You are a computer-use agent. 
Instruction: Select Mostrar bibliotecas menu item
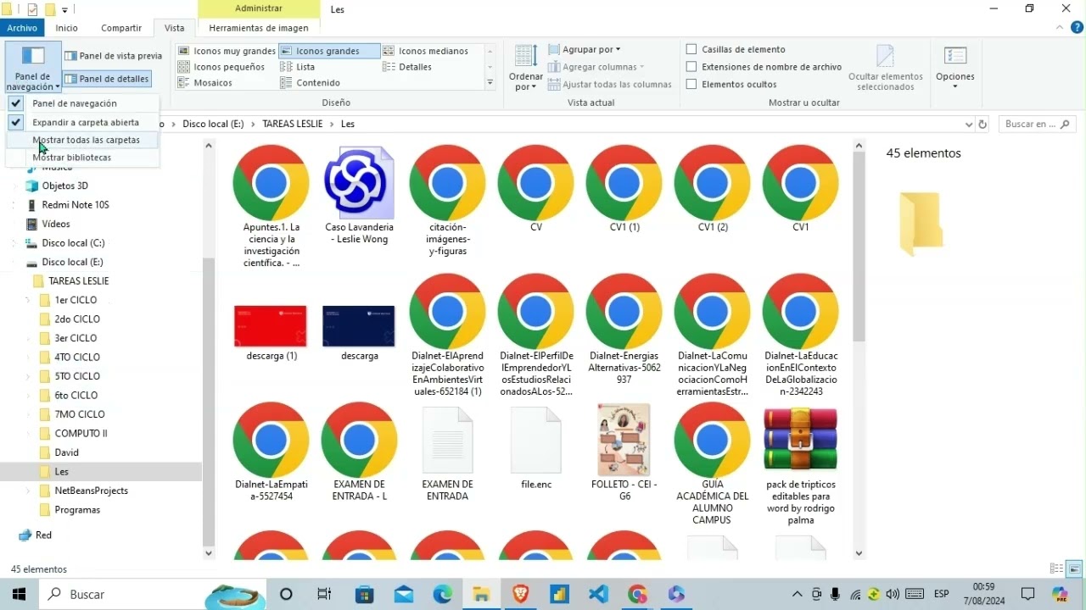(82, 158)
